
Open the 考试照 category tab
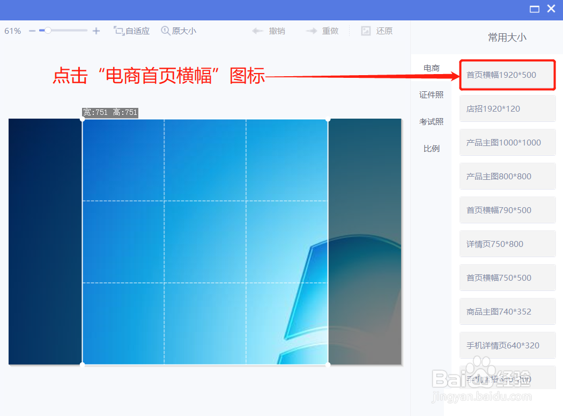coord(431,121)
